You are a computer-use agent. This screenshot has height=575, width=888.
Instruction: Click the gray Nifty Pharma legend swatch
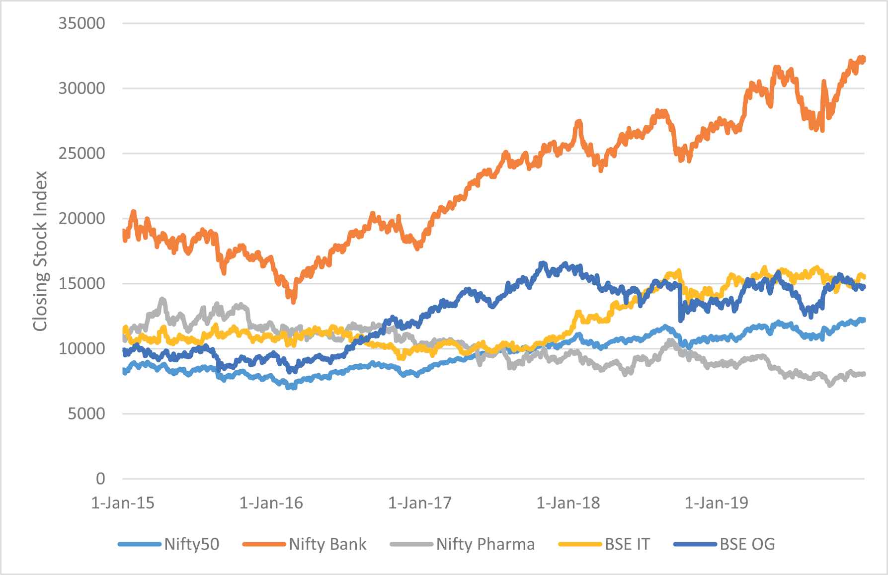coord(411,544)
